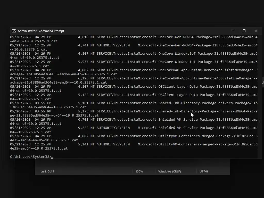Click the 9,222 file size value

tap(83, 128)
